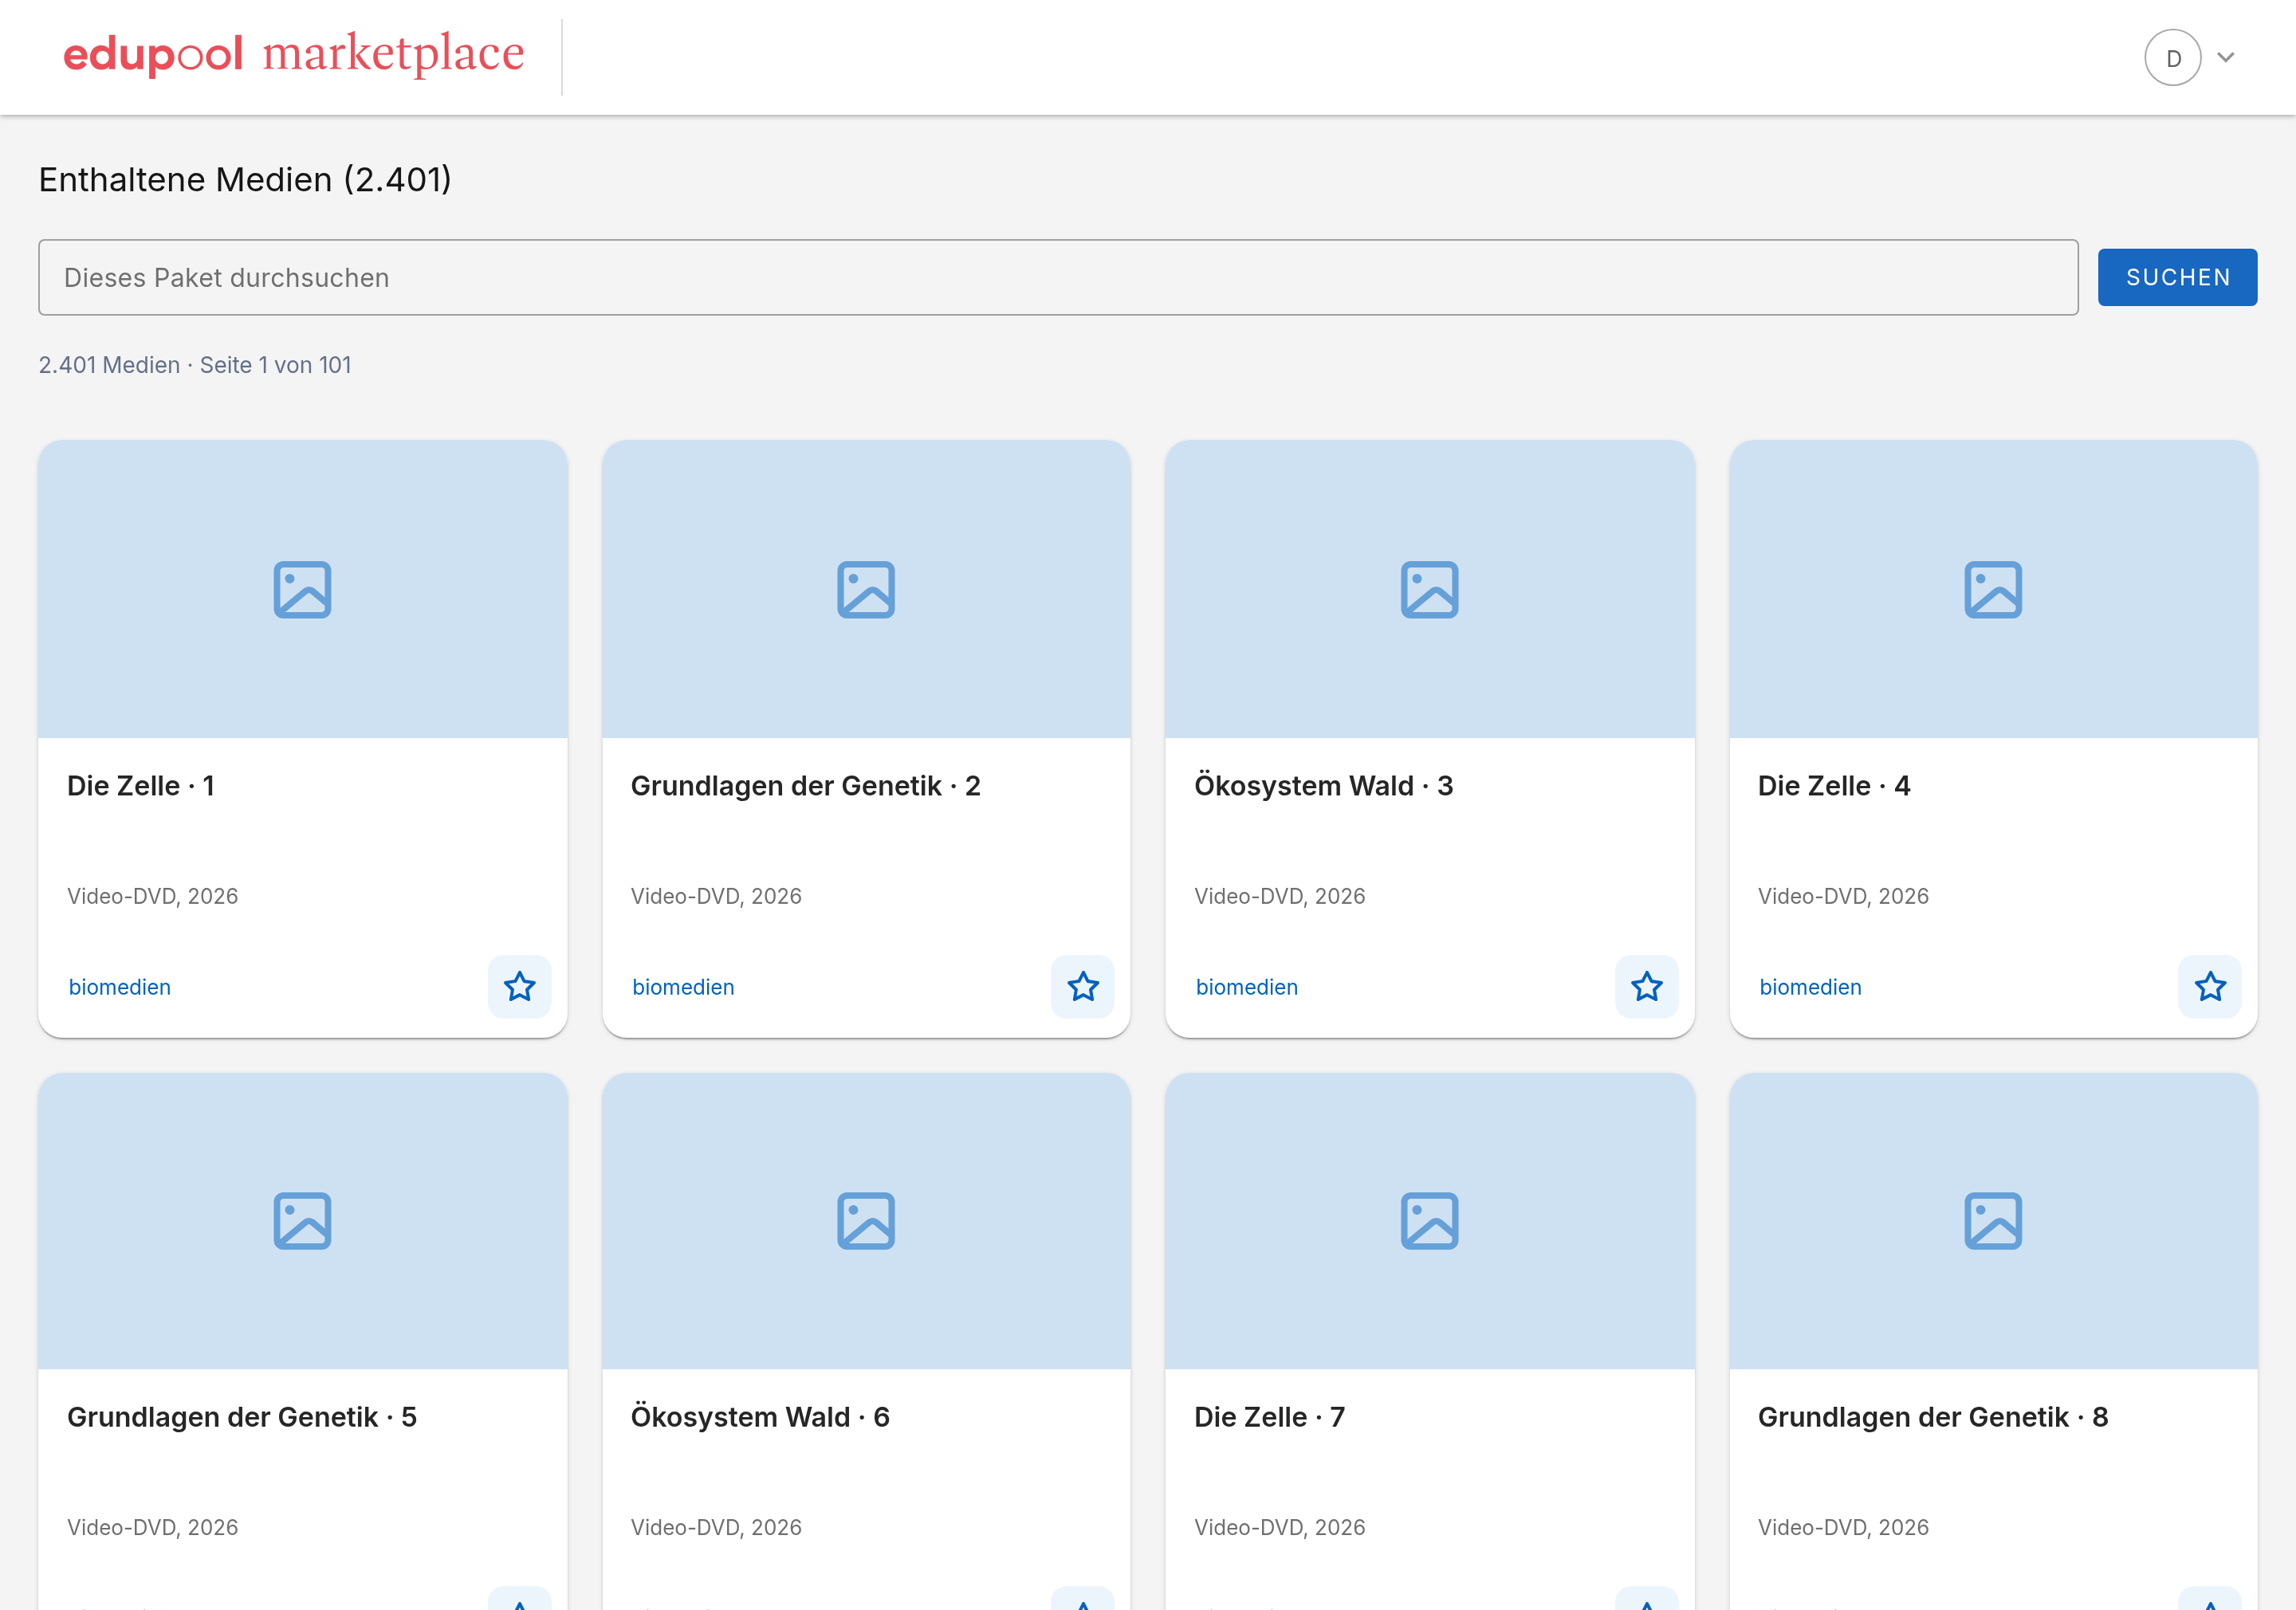This screenshot has width=2296, height=1610.
Task: Click Video-DVD, 2026 under Die Zelle · 1
Action: click(x=152, y=896)
